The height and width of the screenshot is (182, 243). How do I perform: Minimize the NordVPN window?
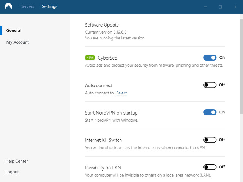point(205,7)
